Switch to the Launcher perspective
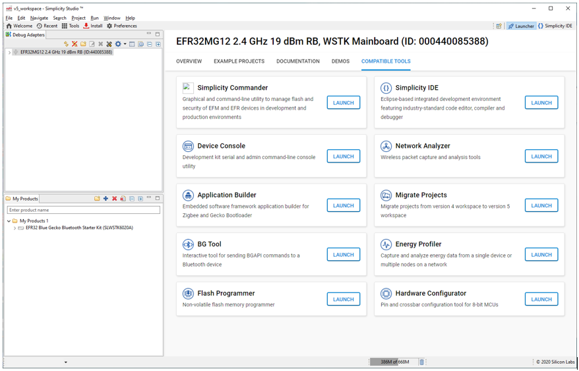Screen dimensions: 579x371 click(521, 26)
